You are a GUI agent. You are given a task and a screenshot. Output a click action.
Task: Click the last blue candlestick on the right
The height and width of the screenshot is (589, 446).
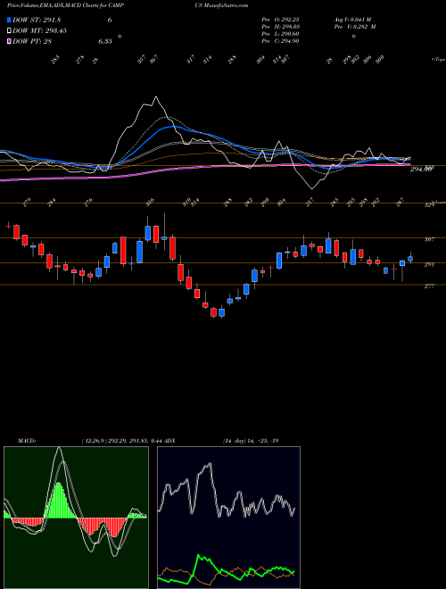click(410, 258)
